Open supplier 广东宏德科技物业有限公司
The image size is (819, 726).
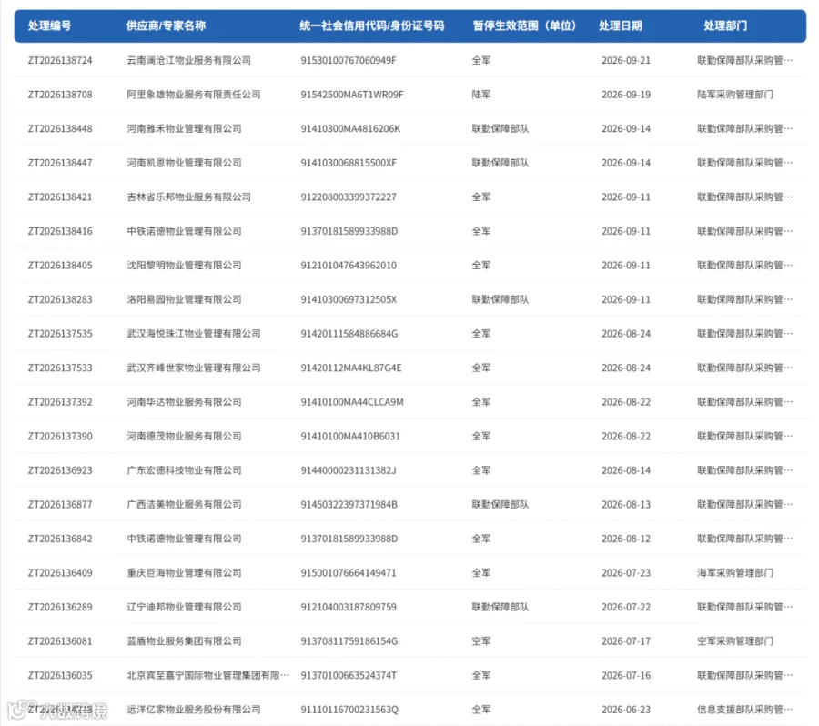point(184,470)
